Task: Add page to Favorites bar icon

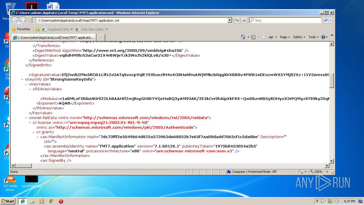Action: pyautogui.click(x=38, y=29)
